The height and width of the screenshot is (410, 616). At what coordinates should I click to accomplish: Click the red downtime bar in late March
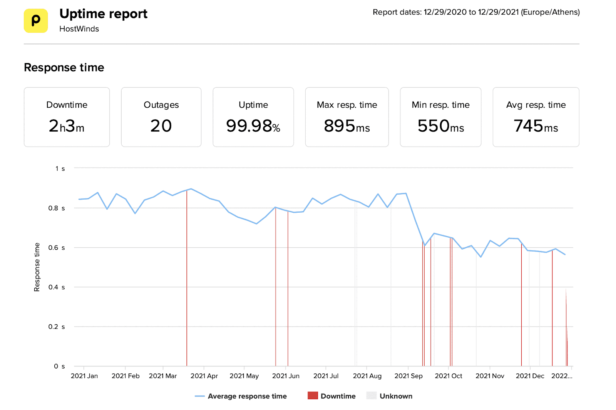[187, 277]
